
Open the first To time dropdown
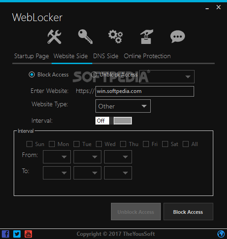(57, 173)
